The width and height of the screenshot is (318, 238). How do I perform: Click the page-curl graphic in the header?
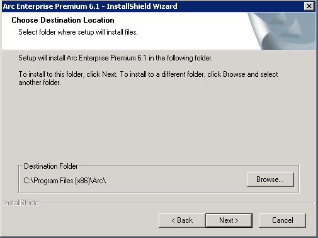click(281, 31)
